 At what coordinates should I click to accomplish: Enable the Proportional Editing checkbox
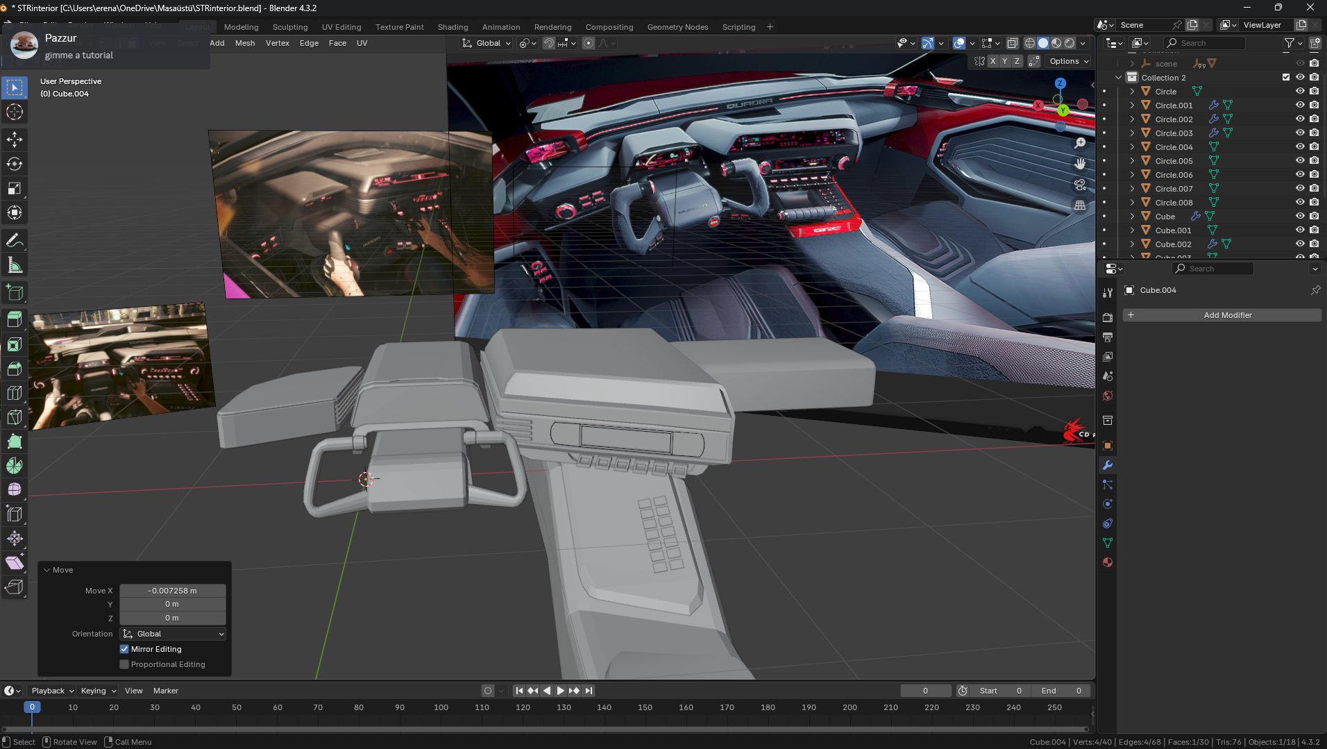click(x=124, y=664)
